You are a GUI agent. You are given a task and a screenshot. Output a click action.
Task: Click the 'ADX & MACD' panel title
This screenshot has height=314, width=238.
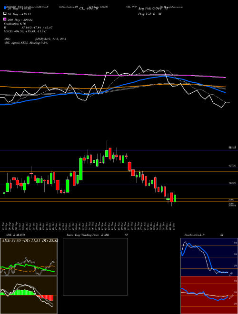(x=15, y=235)
